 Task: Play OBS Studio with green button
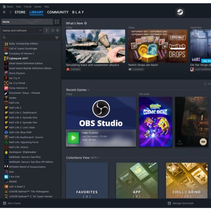click(73, 138)
